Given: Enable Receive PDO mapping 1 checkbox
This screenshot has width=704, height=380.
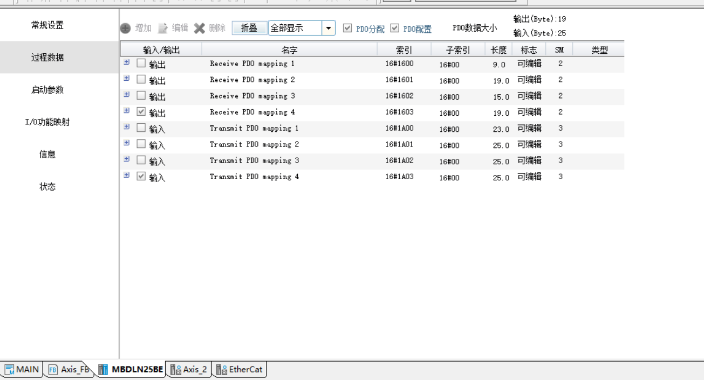Looking at the screenshot, I should pos(141,64).
